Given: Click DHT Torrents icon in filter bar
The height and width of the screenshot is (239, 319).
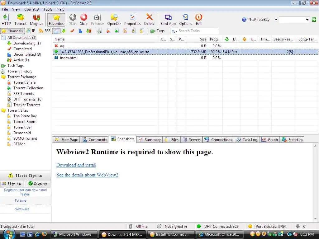Looking at the screenshot, I should (x=133, y=31).
